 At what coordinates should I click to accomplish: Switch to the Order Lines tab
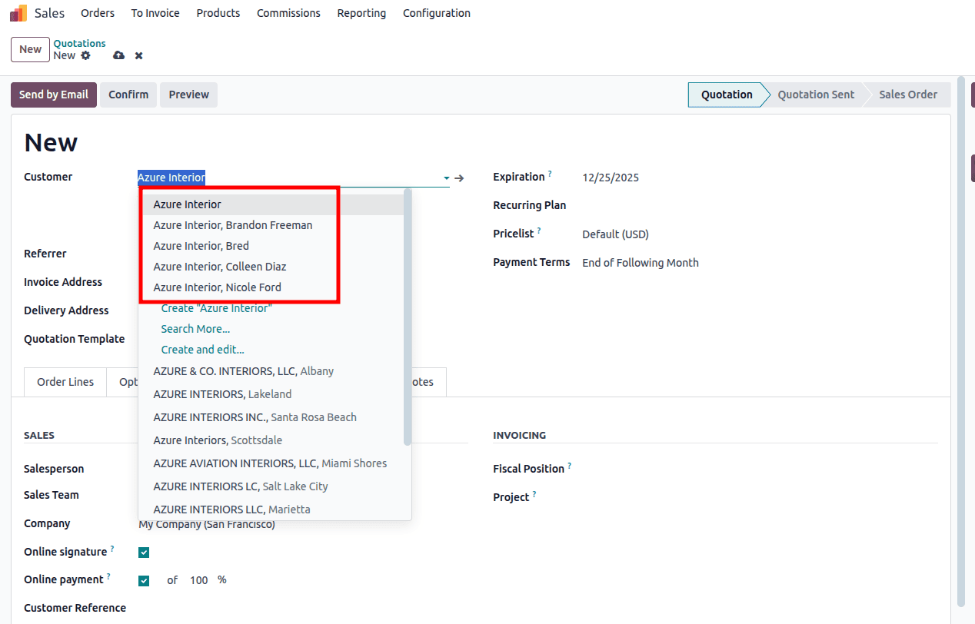65,381
